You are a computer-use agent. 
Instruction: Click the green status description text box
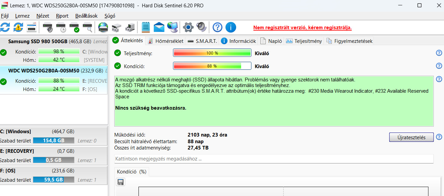274,101
